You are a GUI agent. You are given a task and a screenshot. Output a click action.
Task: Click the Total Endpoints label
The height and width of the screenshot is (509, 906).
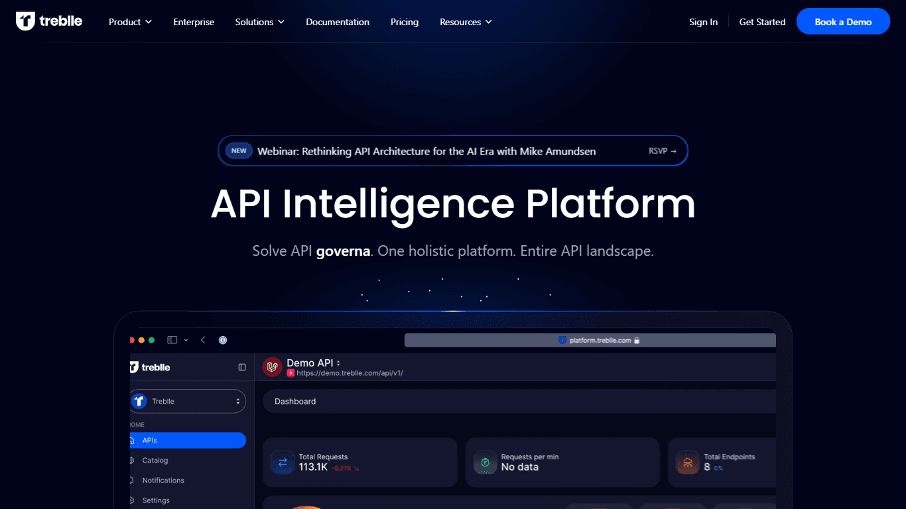730,457
